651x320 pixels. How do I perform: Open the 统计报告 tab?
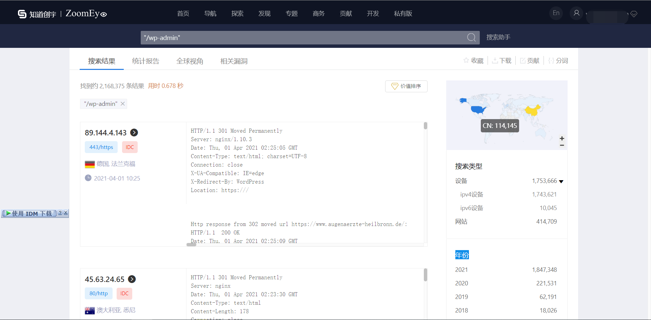pyautogui.click(x=146, y=61)
